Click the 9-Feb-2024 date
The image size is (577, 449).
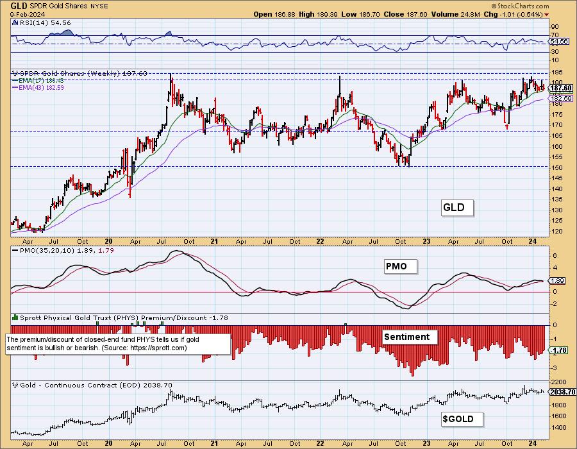28,14
